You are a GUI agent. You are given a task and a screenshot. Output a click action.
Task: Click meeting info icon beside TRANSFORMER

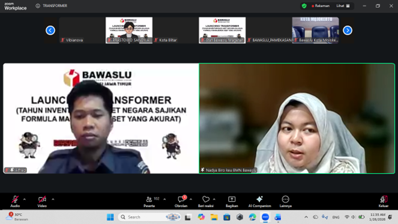pyautogui.click(x=38, y=5)
